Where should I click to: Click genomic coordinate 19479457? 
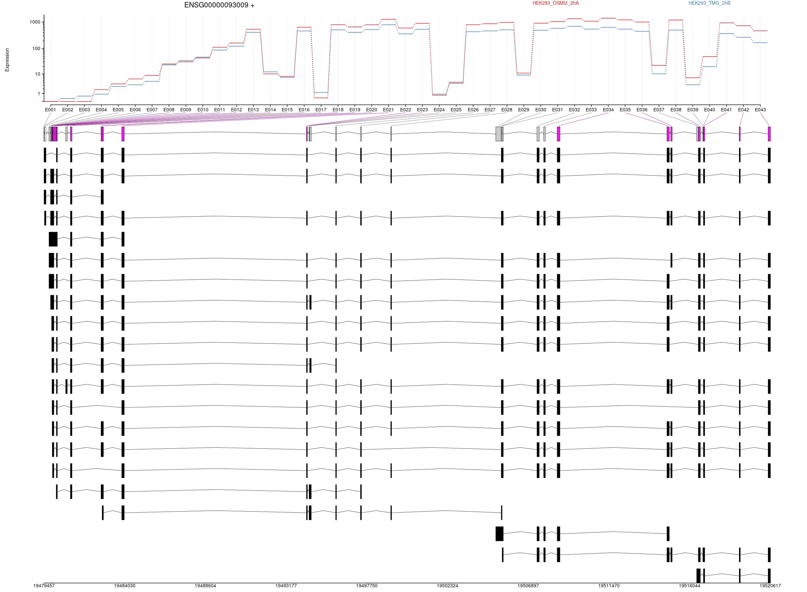click(x=44, y=586)
